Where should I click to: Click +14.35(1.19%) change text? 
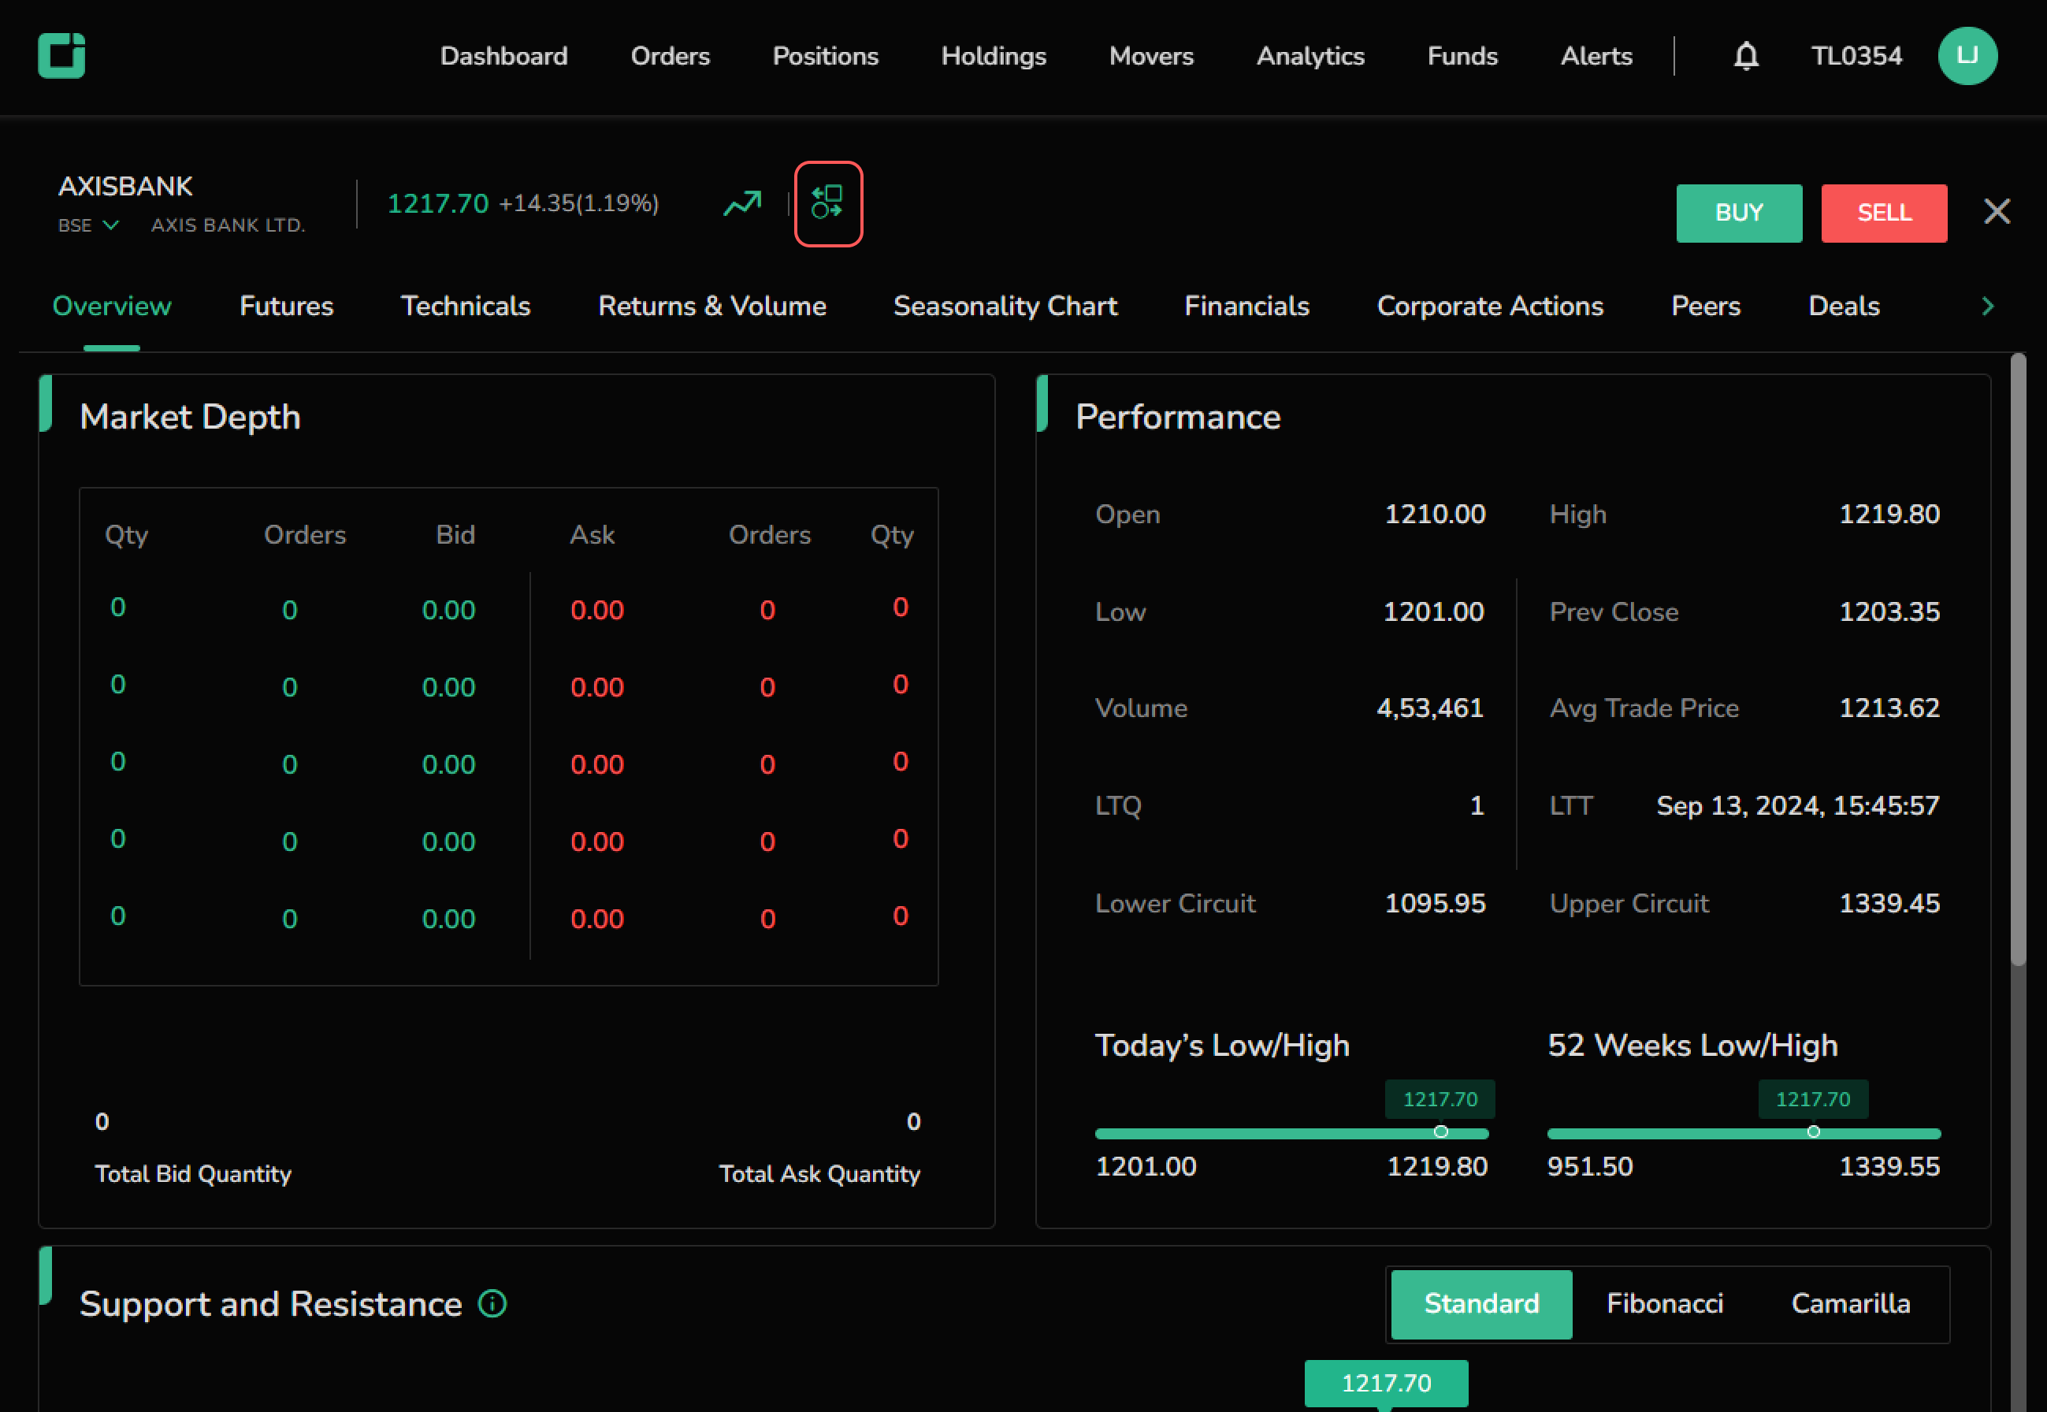pyautogui.click(x=578, y=203)
